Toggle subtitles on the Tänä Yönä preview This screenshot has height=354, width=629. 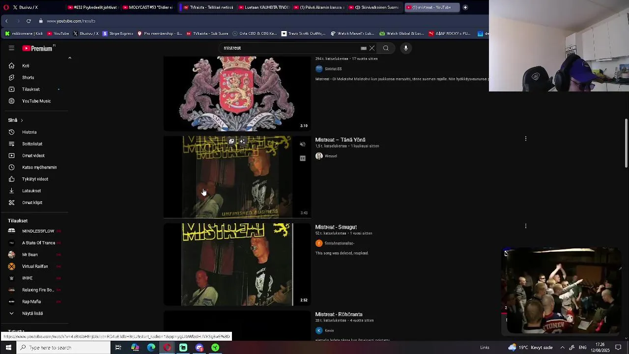pyautogui.click(x=303, y=158)
